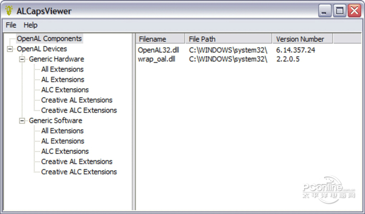The height and width of the screenshot is (214, 365).
Task: Collapse the Generic Software node
Action: [22, 121]
